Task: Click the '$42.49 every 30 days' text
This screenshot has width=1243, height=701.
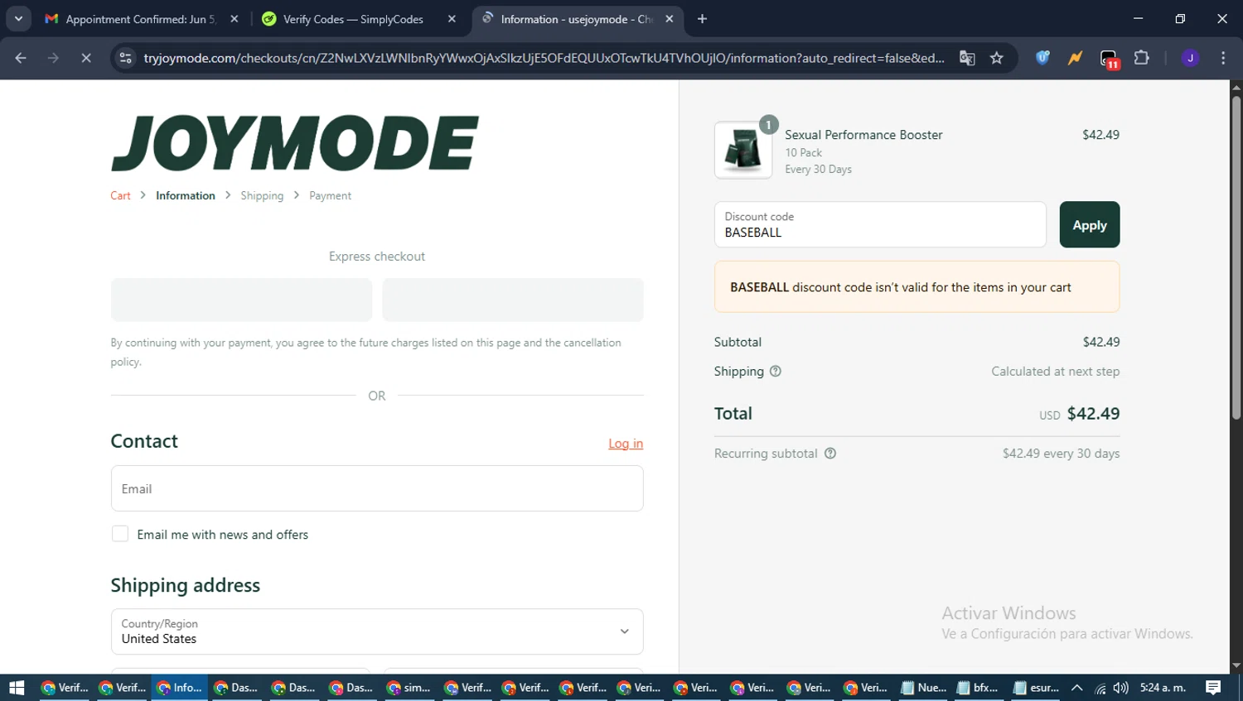Action: click(x=1061, y=454)
